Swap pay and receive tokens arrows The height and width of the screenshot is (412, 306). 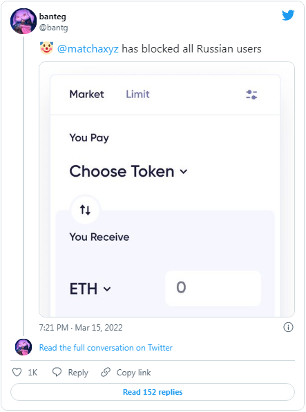coord(85,210)
